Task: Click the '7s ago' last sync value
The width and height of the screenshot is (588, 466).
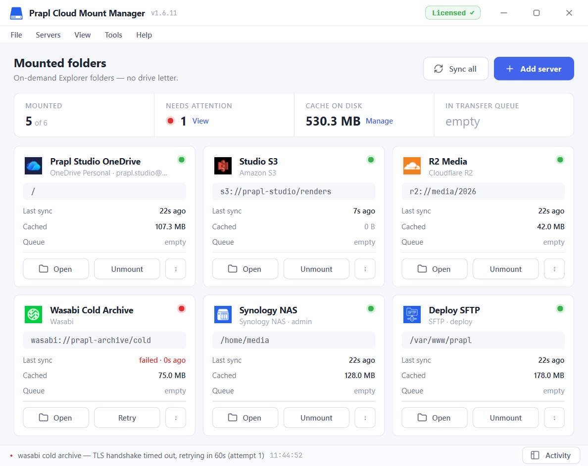Action: coord(364,211)
